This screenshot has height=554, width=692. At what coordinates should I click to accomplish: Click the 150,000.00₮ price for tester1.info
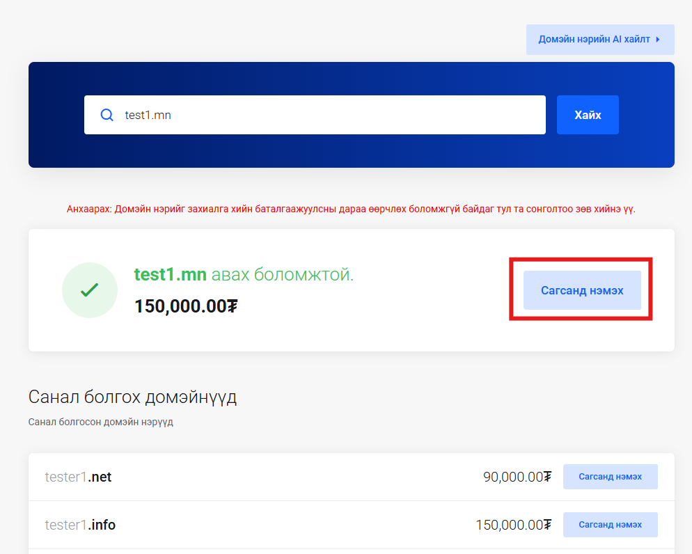tap(513, 525)
